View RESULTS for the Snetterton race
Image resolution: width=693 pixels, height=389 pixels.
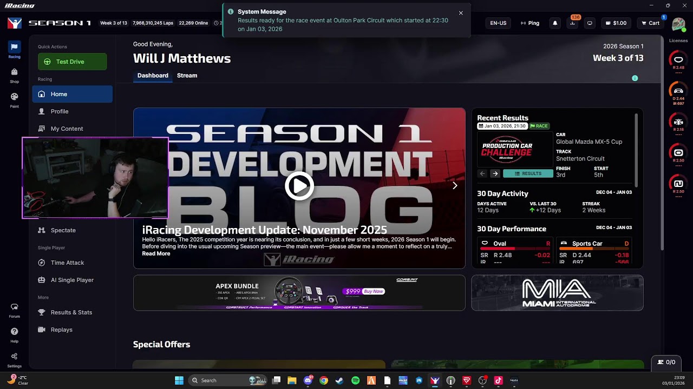point(528,173)
